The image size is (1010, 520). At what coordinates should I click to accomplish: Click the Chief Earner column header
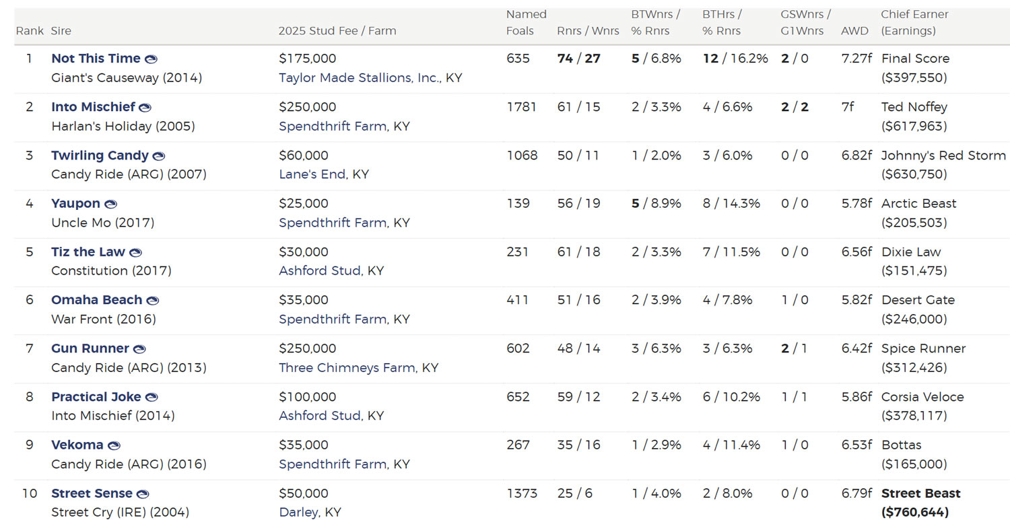point(914,22)
